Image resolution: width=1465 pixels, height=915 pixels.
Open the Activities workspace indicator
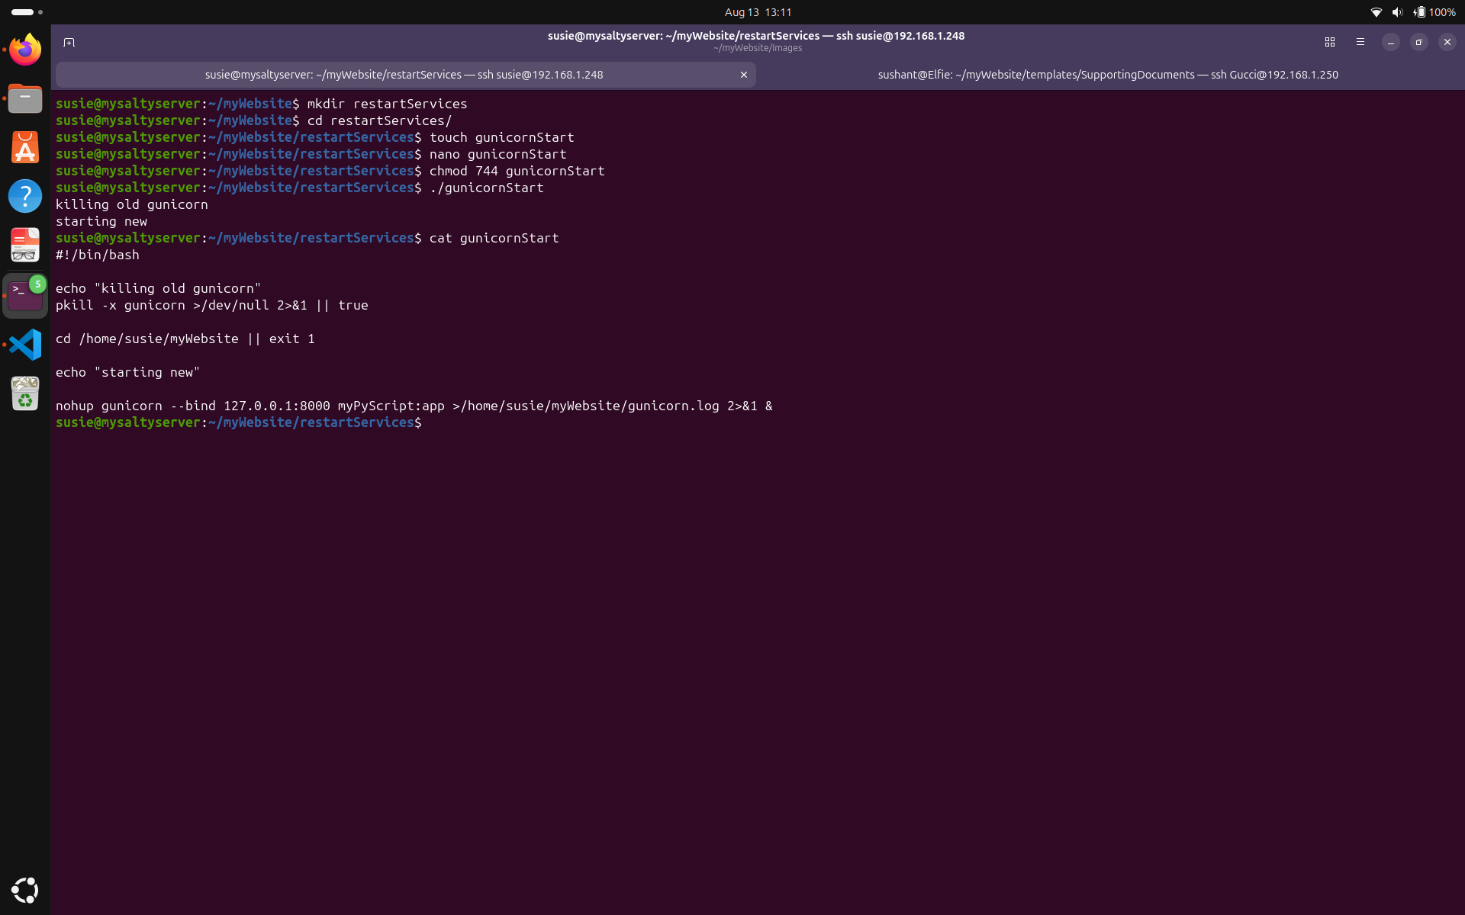pyautogui.click(x=27, y=12)
